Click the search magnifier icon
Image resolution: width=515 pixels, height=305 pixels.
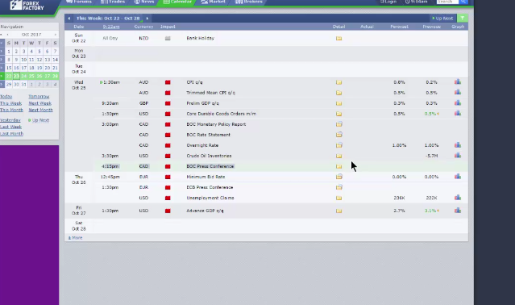pos(463,2)
